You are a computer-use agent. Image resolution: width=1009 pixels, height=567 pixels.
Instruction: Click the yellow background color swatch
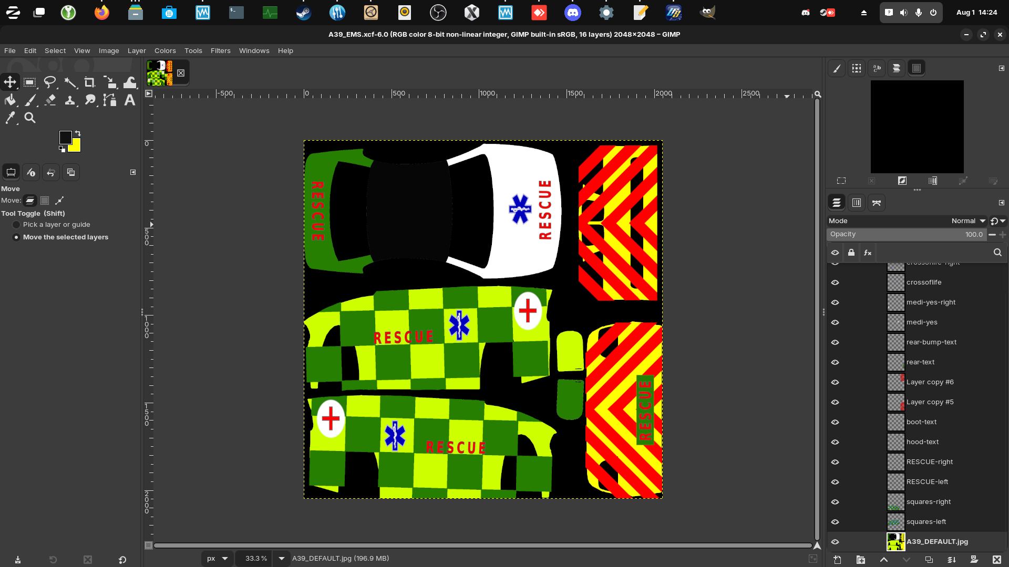(x=76, y=147)
